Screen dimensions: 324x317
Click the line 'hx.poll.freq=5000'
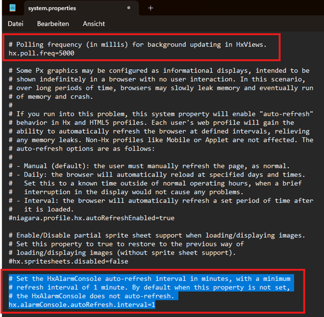[41, 53]
